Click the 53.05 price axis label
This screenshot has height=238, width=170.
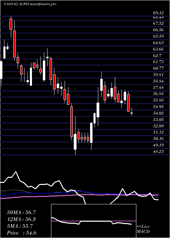(x=158, y=119)
